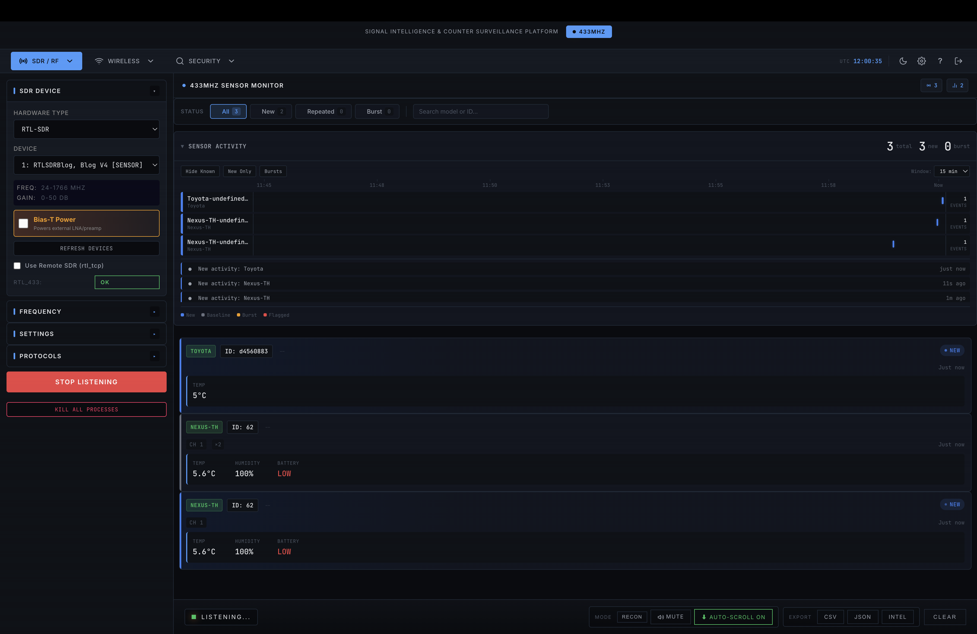This screenshot has height=634, width=977.
Task: Click the Toyota event marker on timeline
Action: point(943,201)
